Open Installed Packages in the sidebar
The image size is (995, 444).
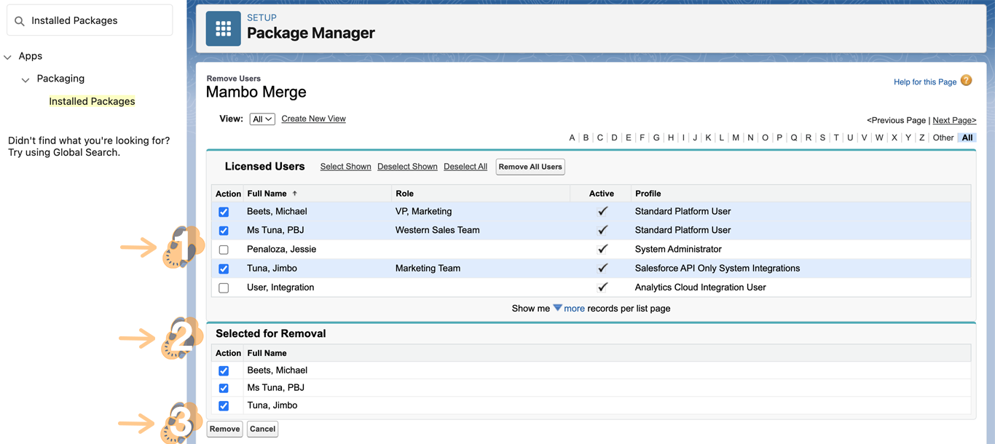coord(92,101)
